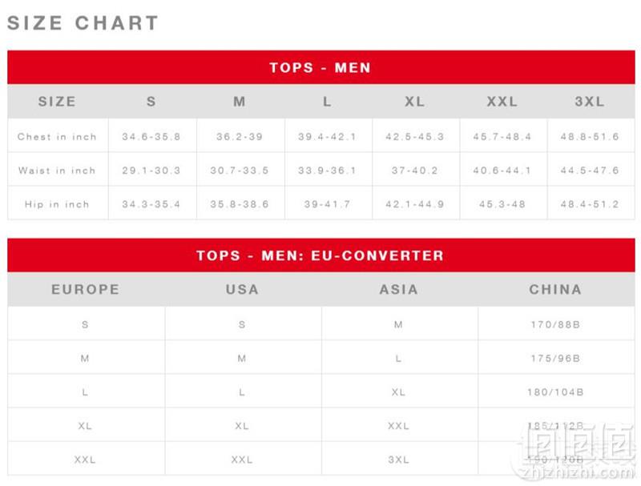Click the Hip in inch row label
Image resolution: width=641 pixels, height=486 pixels.
[57, 204]
